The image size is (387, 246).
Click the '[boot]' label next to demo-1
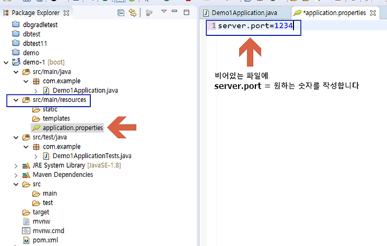click(56, 62)
